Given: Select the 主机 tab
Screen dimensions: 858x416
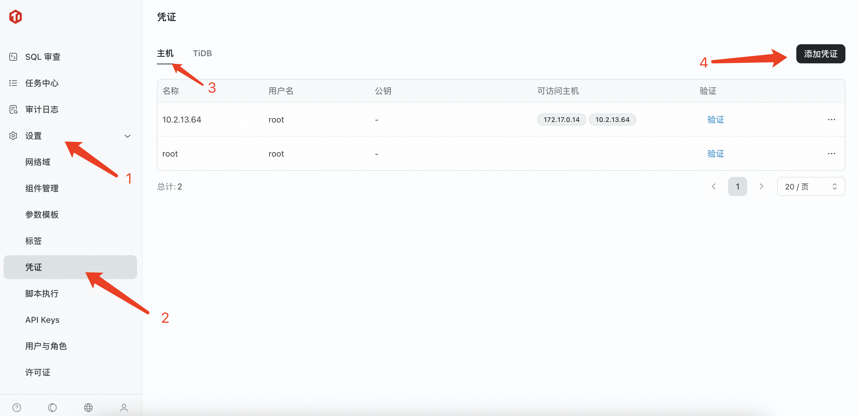Looking at the screenshot, I should 165,53.
